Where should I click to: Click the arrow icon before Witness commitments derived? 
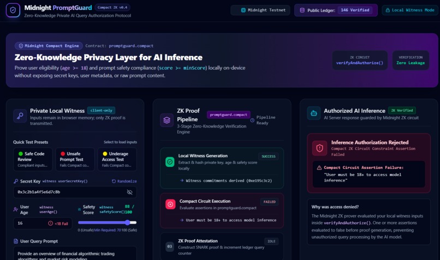pyautogui.click(x=182, y=181)
